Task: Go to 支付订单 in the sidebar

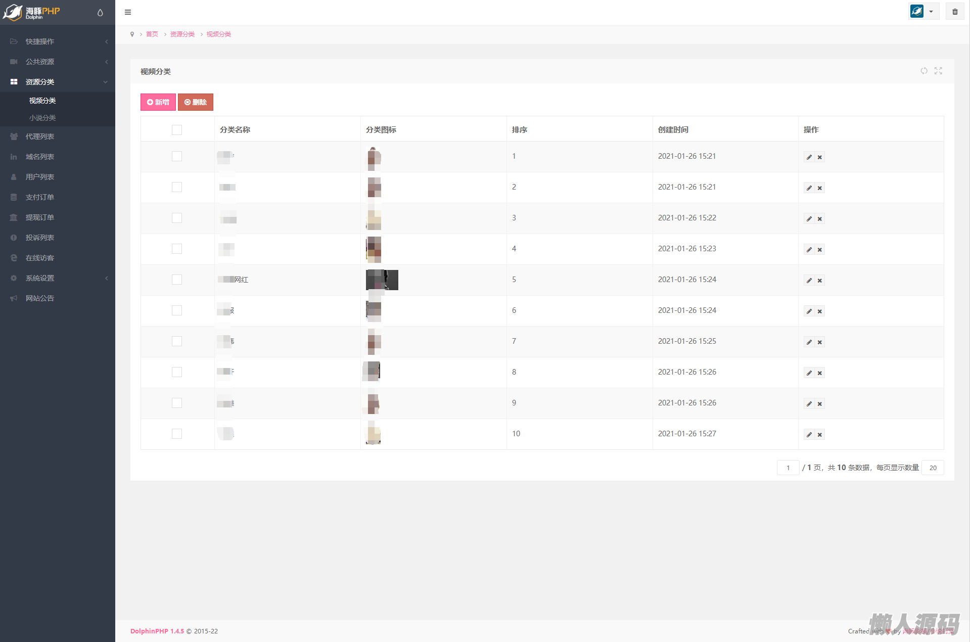Action: 58,197
